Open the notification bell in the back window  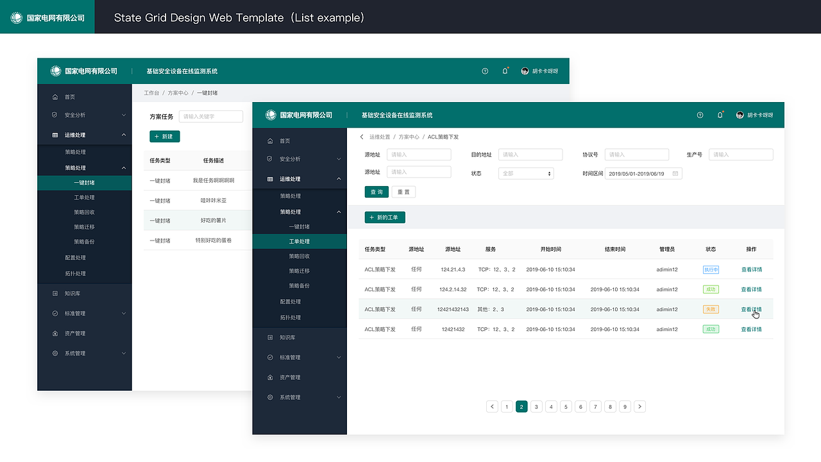coord(505,71)
